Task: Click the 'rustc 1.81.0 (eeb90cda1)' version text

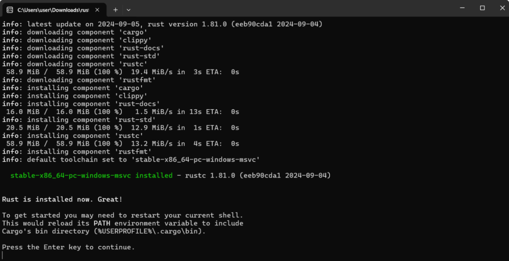Action: point(259,175)
